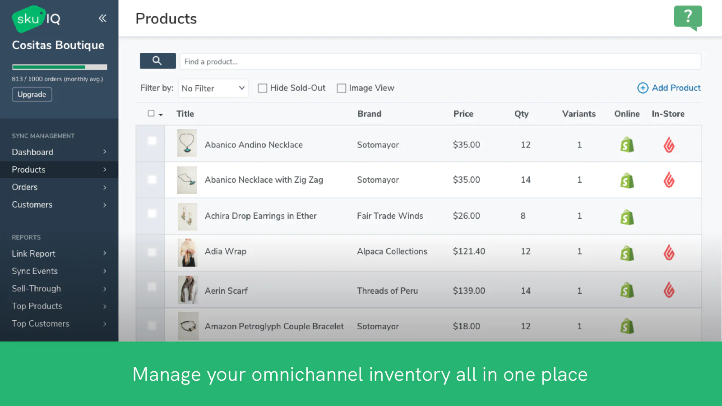Click the monthly orders progress bar
Viewport: 722px width, 406px height.
coord(60,67)
